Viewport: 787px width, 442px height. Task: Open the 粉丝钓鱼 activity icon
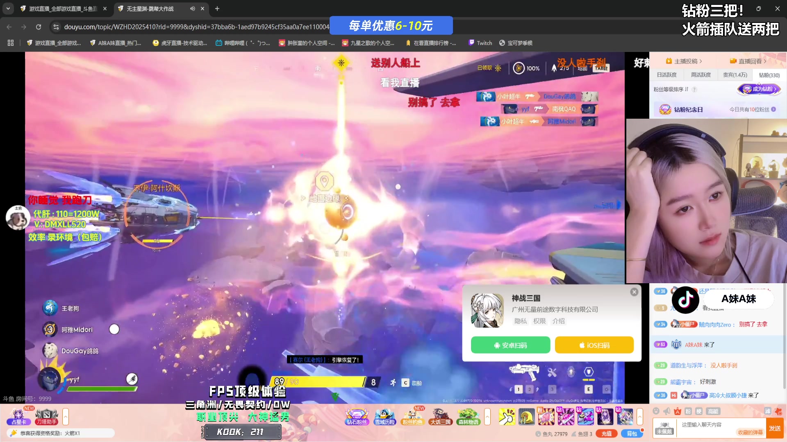coord(412,417)
